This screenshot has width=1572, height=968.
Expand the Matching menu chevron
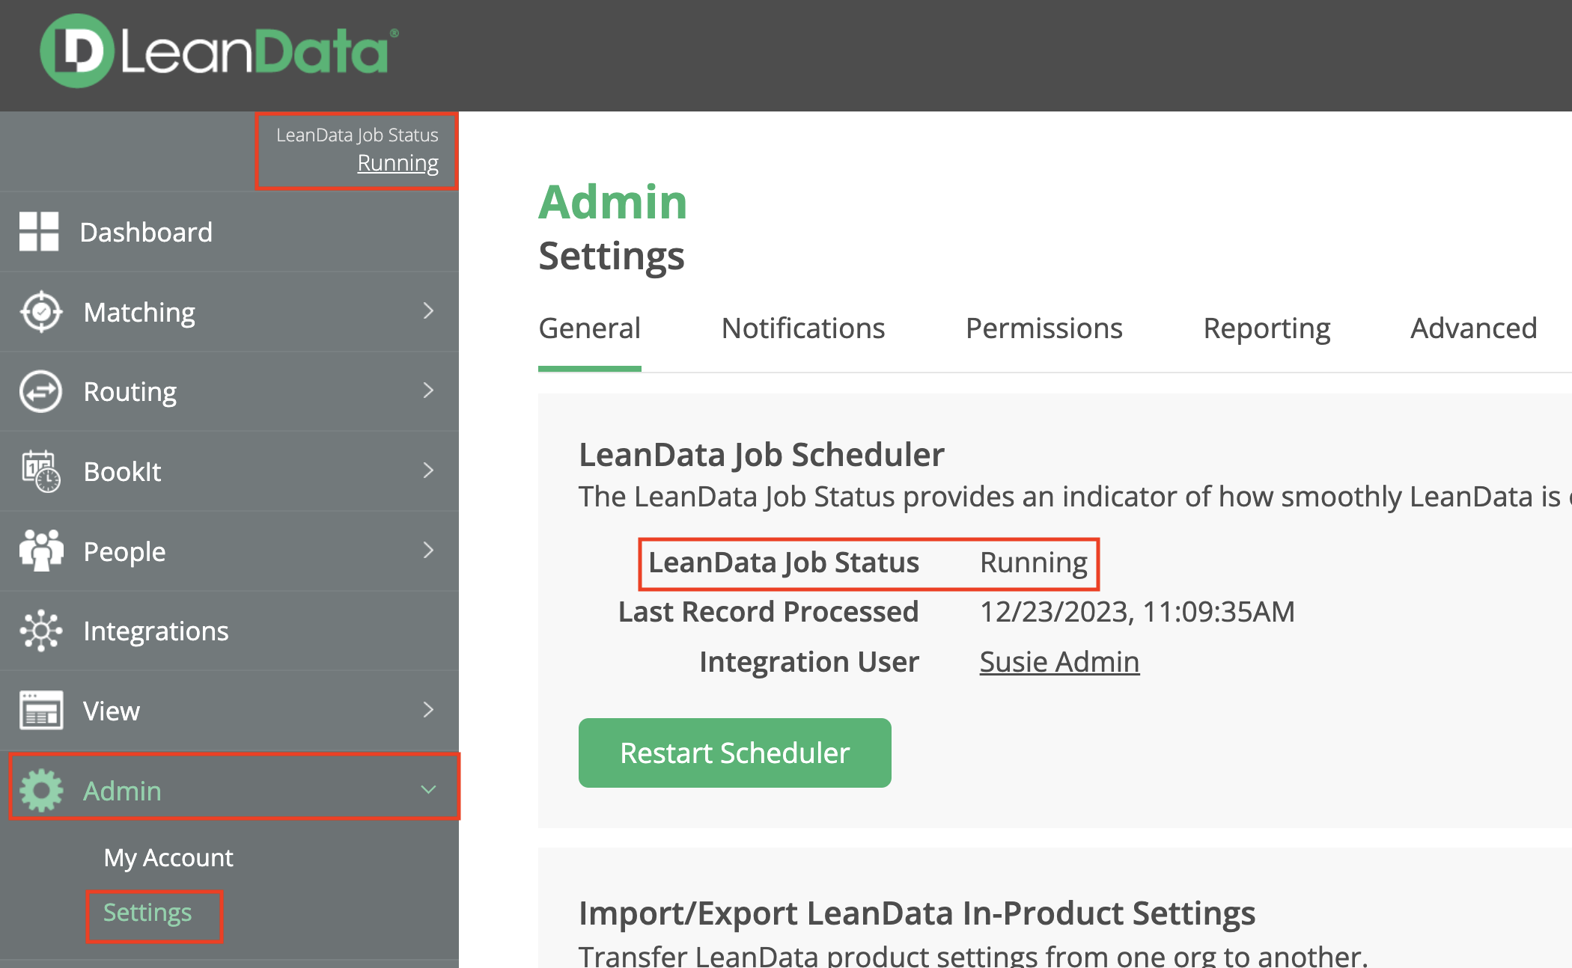point(428,310)
